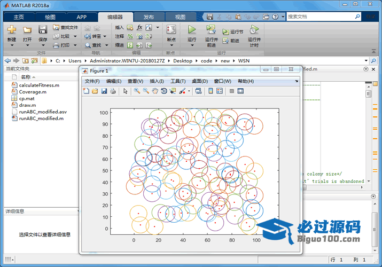Expand the Go To dropdown arrow
The width and height of the screenshot is (382, 267).
(x=105, y=36)
